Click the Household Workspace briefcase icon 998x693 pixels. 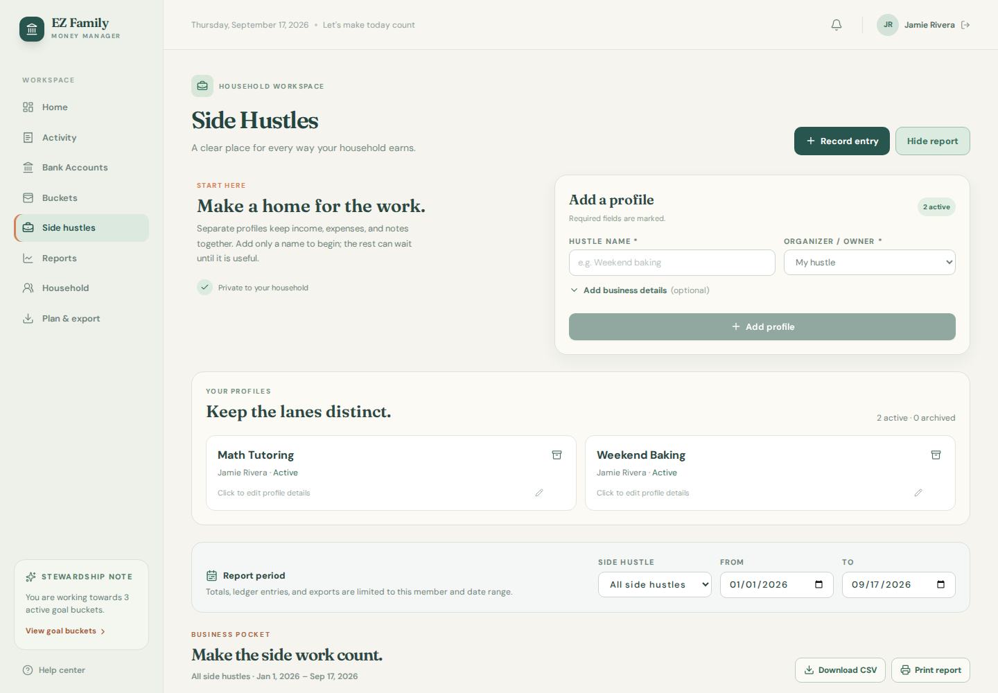pyautogui.click(x=202, y=86)
